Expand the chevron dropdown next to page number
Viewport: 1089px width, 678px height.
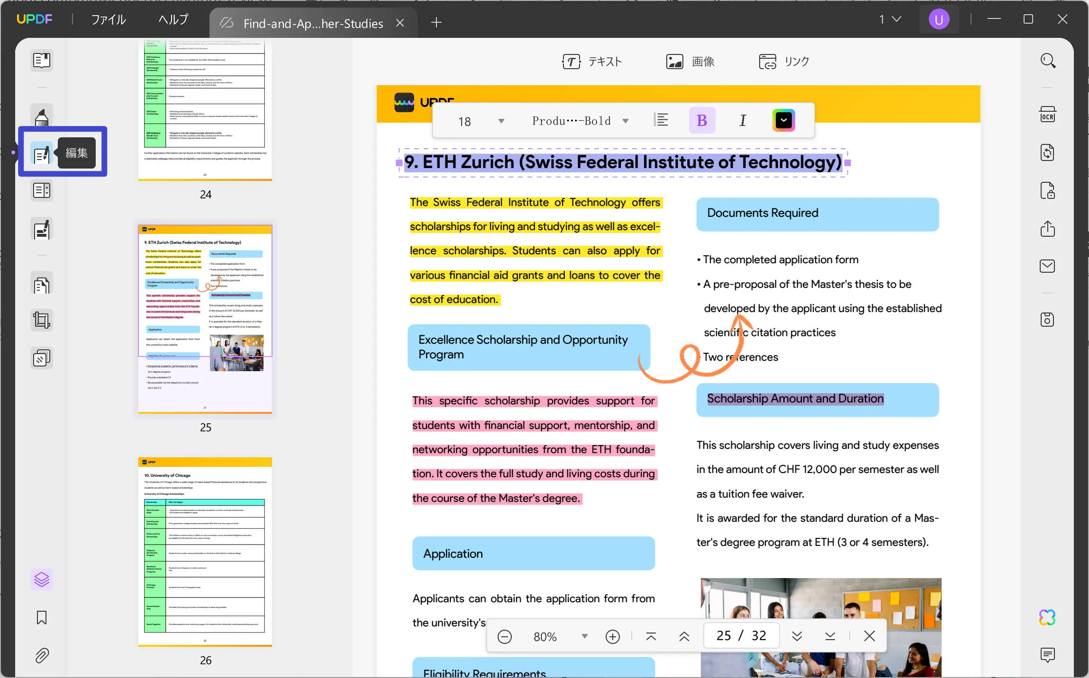tap(797, 636)
